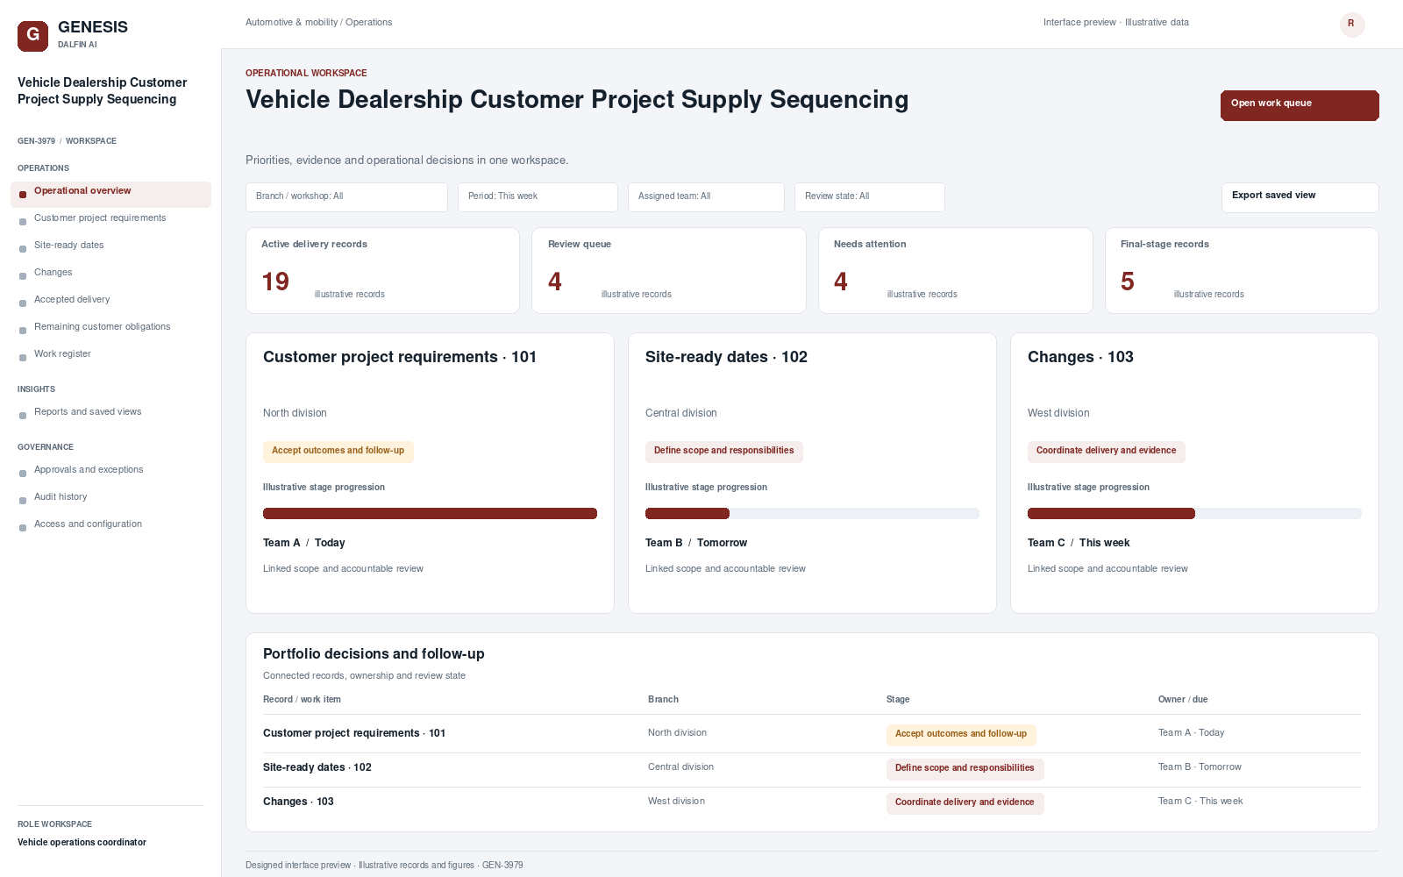This screenshot has height=877, width=1403.
Task: Click the Stage column header
Action: (x=898, y=700)
